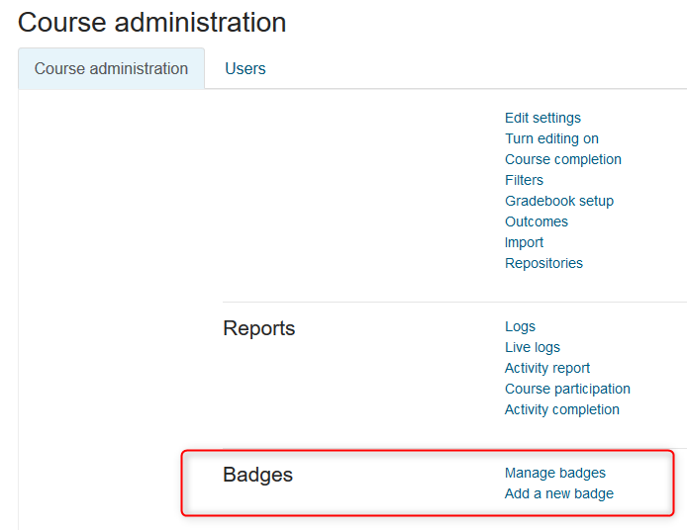Open the Course completion link
Viewport: 687px width, 530px height.
pos(563,159)
